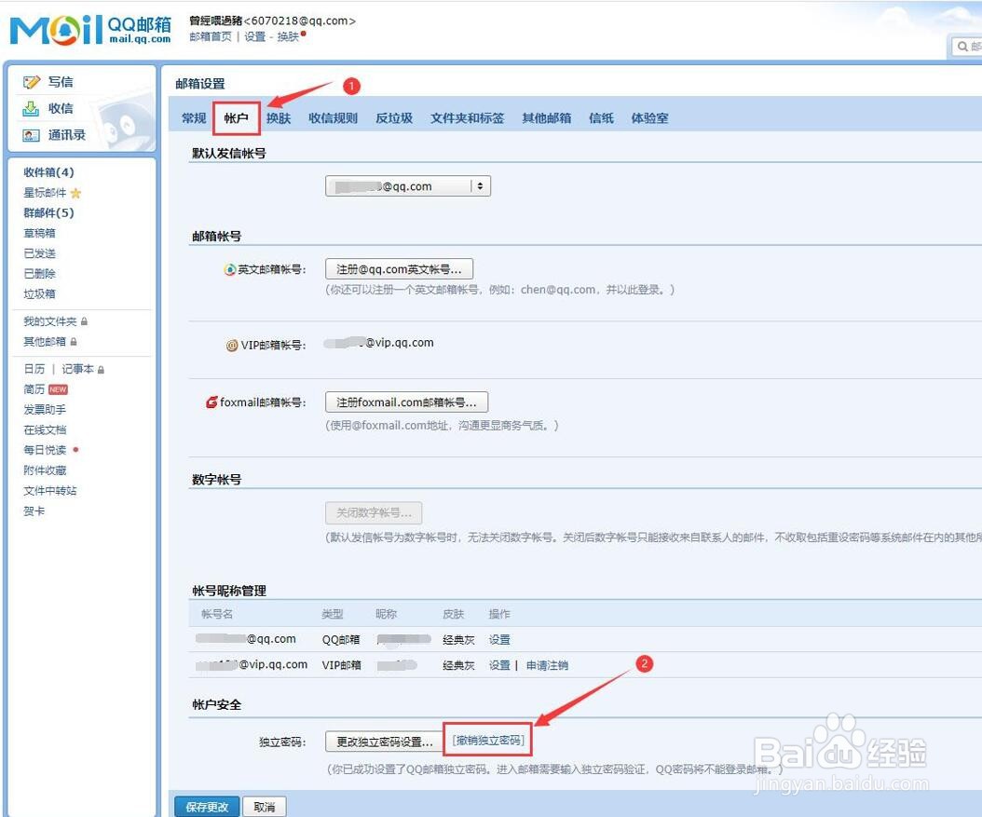The height and width of the screenshot is (817, 982).
Task: Click the QQ邮箱 Mail logo
Action: [x=89, y=28]
